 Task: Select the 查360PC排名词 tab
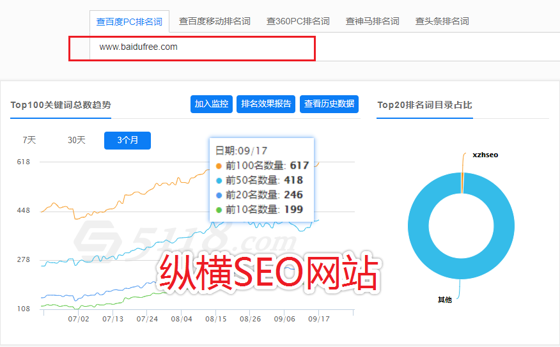pos(298,21)
